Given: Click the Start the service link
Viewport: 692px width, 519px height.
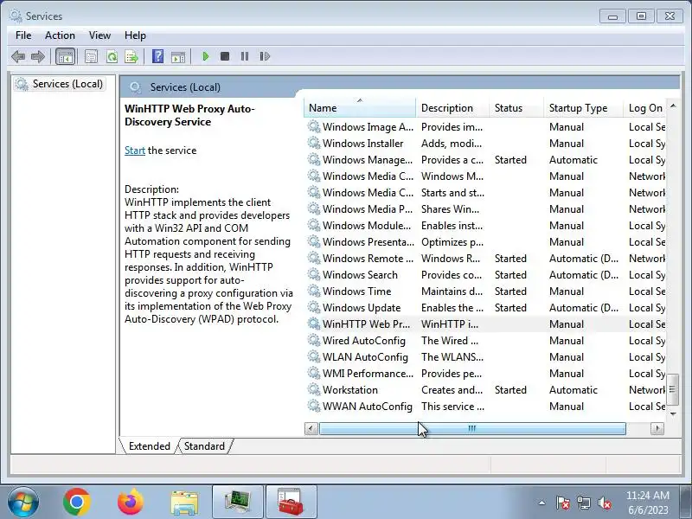Looking at the screenshot, I should (135, 151).
